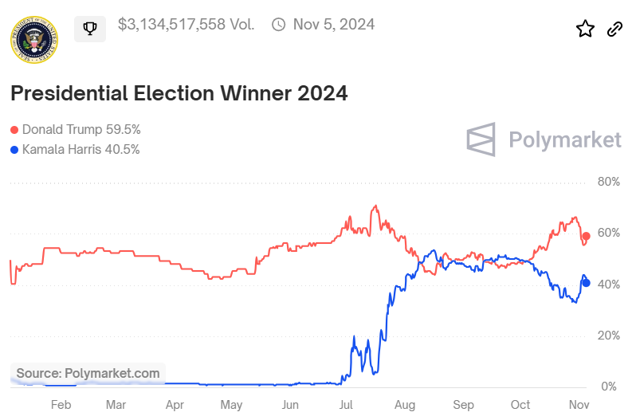
Task: Copy the market link via chain icon
Action: coord(614,29)
